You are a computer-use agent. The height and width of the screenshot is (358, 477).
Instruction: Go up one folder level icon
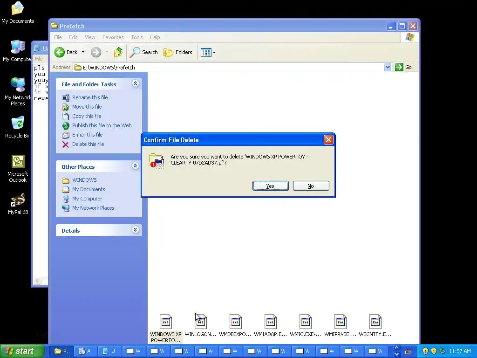point(118,52)
